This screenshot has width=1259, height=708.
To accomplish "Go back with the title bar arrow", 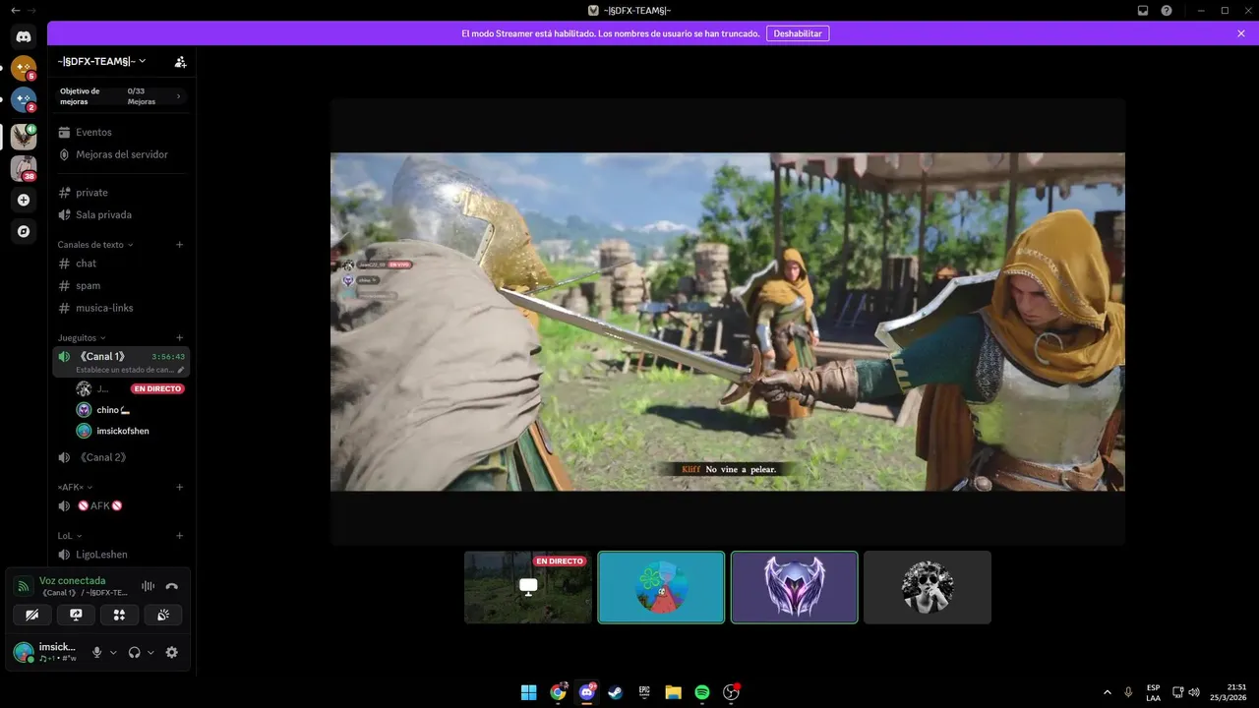I will (x=15, y=10).
